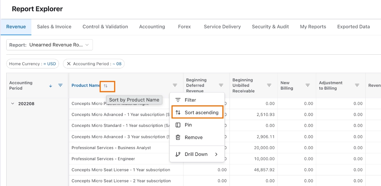Image resolution: width=381 pixels, height=186 pixels.
Task: Open the Forex tab
Action: (184, 27)
